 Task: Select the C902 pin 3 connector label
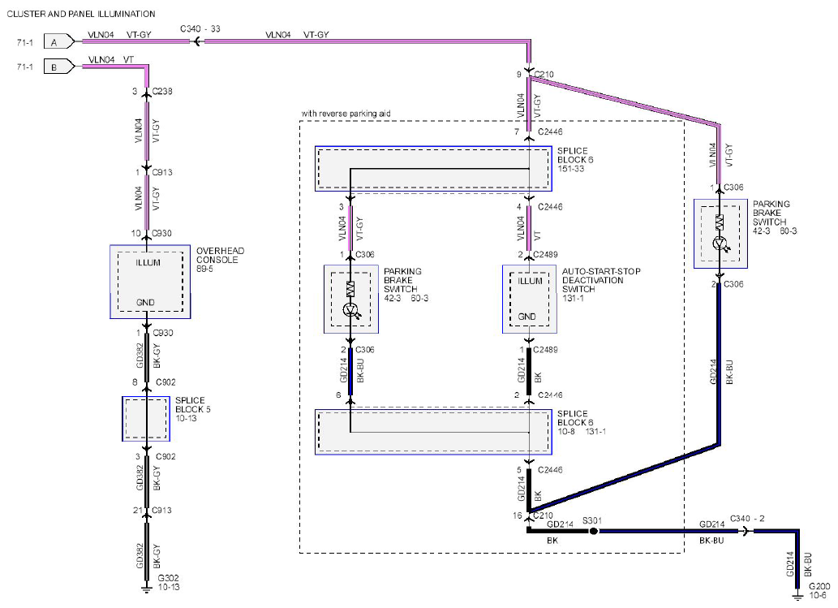tap(165, 457)
